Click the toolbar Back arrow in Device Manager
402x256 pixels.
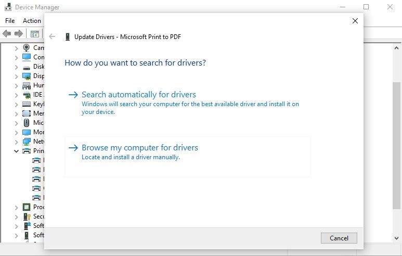(x=7, y=34)
